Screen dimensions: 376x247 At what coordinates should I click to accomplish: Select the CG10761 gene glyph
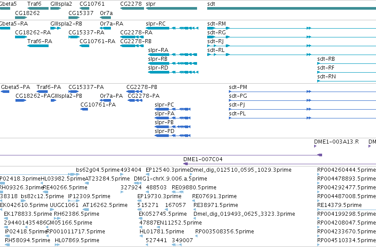click(84, 8)
